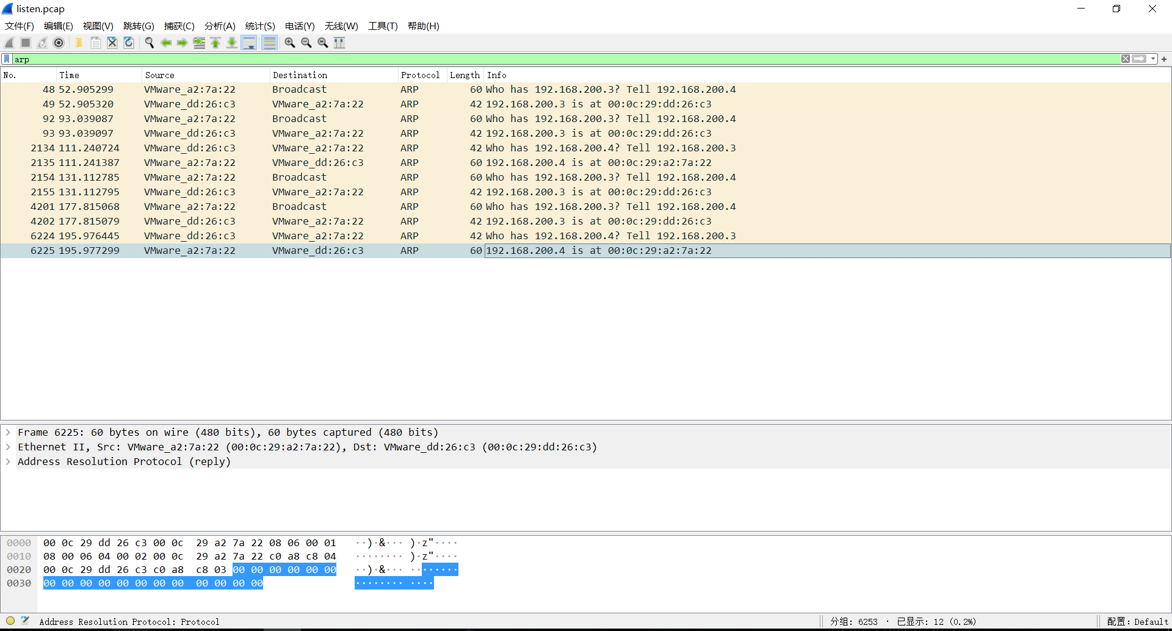Viewport: 1172px width, 631px height.
Task: Click the resize columns icon
Action: (339, 43)
